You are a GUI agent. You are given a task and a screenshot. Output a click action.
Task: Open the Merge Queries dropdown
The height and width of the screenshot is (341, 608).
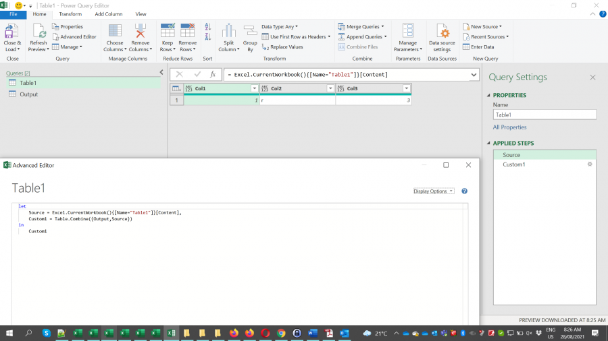(361, 27)
